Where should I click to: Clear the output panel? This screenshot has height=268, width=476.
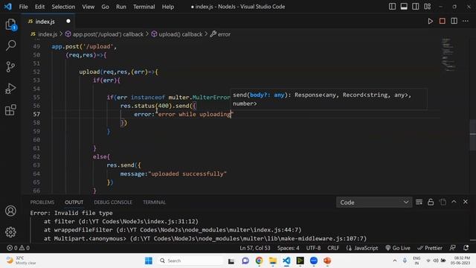tap(419, 202)
